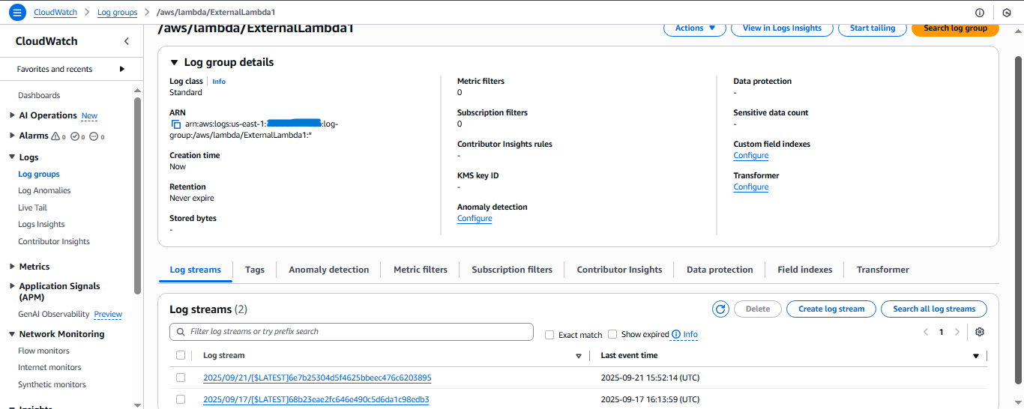Open Dashboards in sidebar
This screenshot has width=1024, height=409.
[39, 96]
